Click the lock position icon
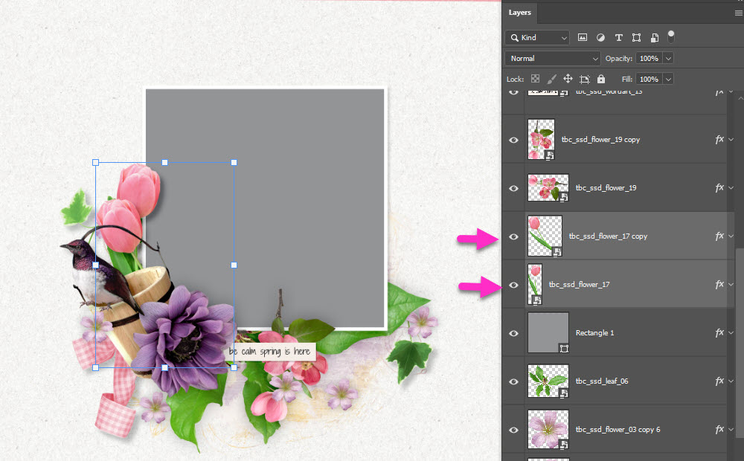The width and height of the screenshot is (744, 461). tap(568, 79)
